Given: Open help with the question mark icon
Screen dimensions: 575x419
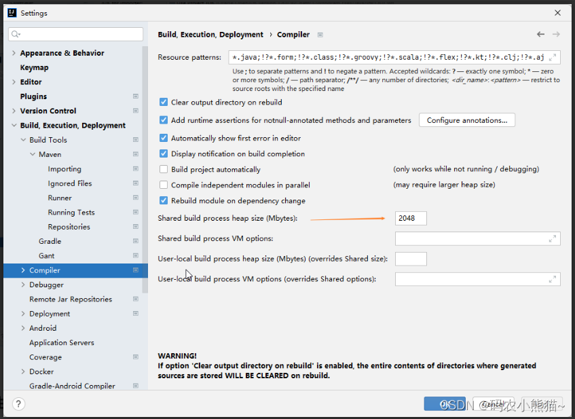Looking at the screenshot, I should 18,404.
